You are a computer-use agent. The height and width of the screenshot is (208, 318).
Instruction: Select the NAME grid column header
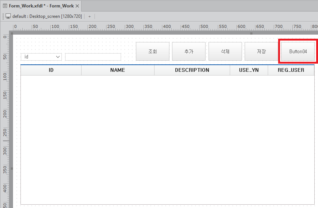tap(118, 70)
